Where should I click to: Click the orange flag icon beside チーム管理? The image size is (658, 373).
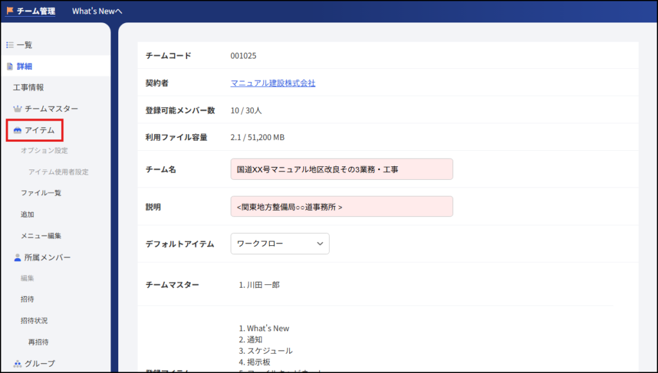point(10,10)
